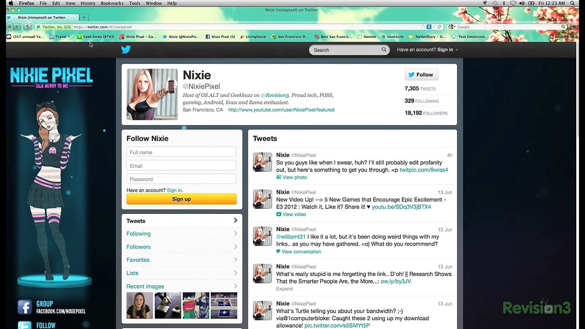Open youtu.be/SDq3V3jBTX4 link

(401, 207)
